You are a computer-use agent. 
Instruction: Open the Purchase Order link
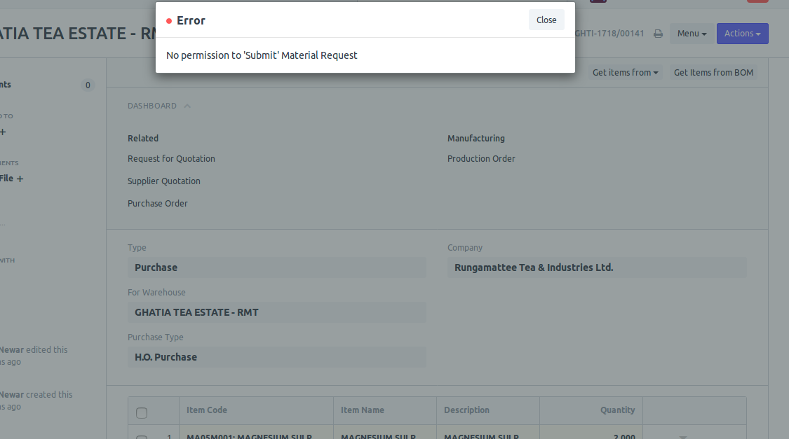(157, 203)
